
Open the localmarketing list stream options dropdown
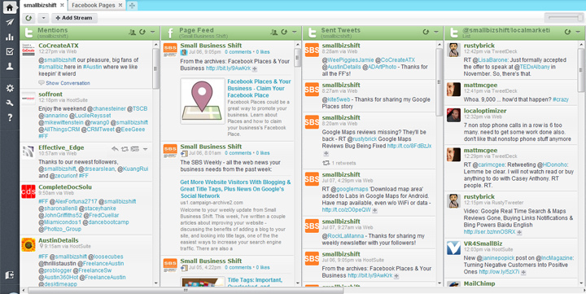click(578, 32)
